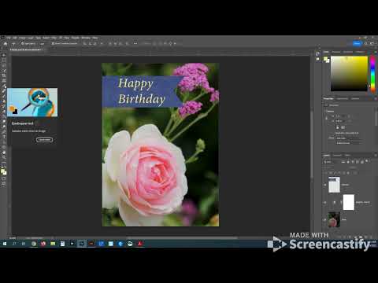Click the blue Share button

357,43
